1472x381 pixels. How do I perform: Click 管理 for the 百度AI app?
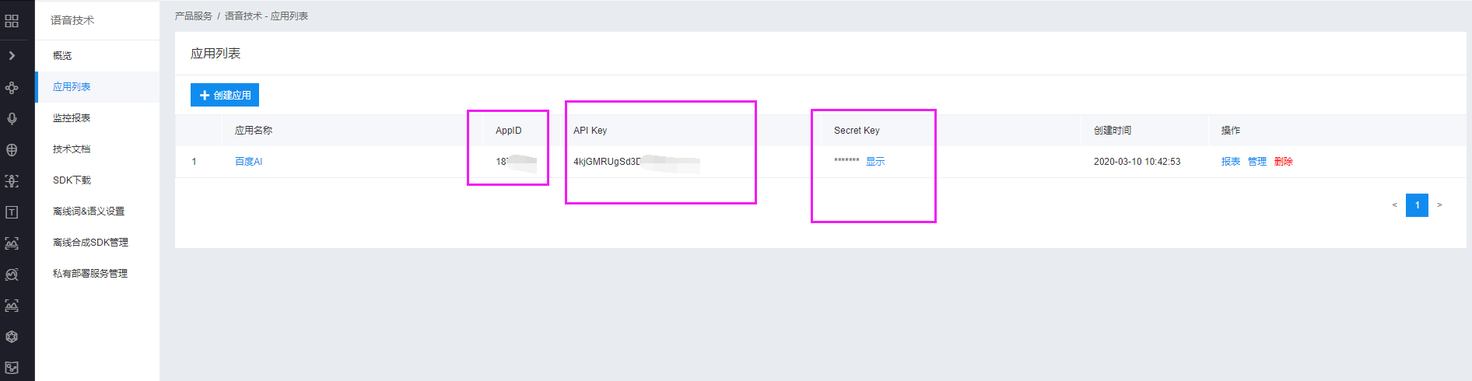1257,162
